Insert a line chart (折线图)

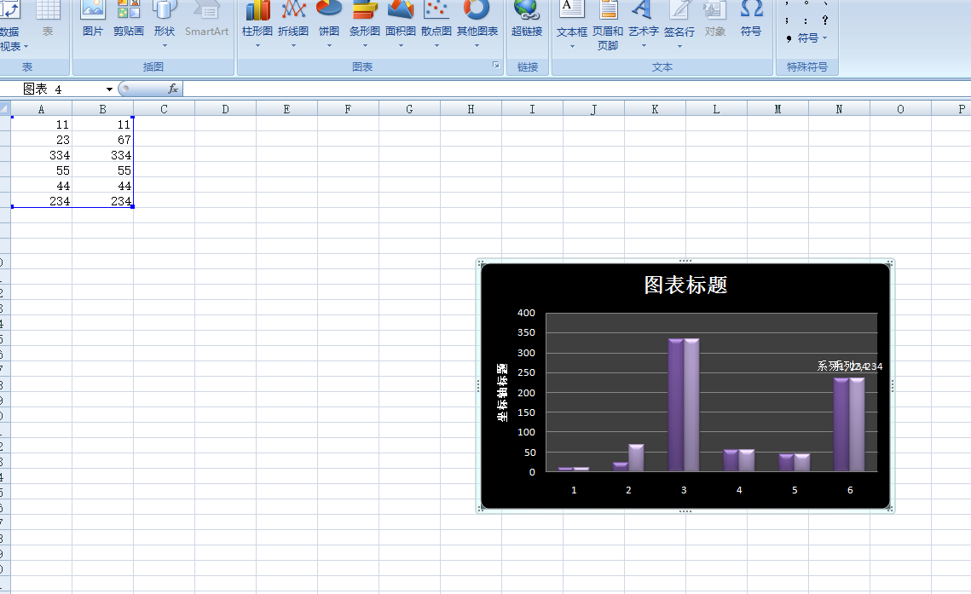point(293,24)
